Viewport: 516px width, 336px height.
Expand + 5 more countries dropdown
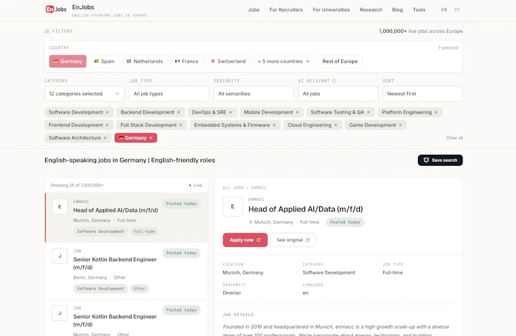[284, 61]
